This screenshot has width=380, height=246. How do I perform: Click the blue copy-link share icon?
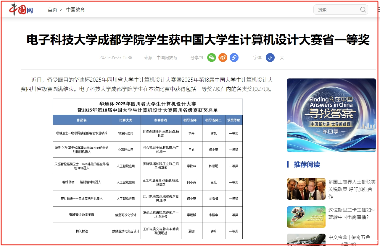click(234, 58)
